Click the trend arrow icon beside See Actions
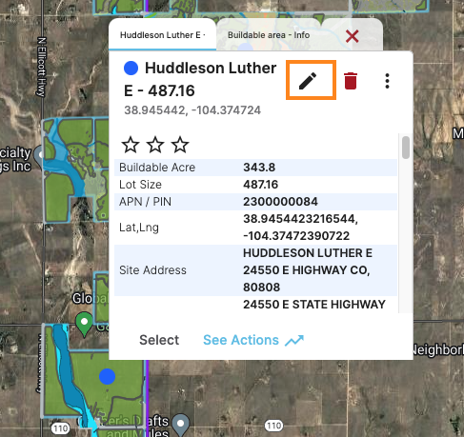 pyautogui.click(x=294, y=341)
